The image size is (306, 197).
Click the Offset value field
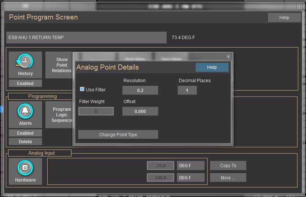pyautogui.click(x=140, y=111)
